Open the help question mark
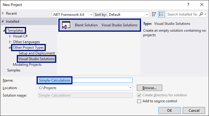The image size is (209, 116). (188, 5)
